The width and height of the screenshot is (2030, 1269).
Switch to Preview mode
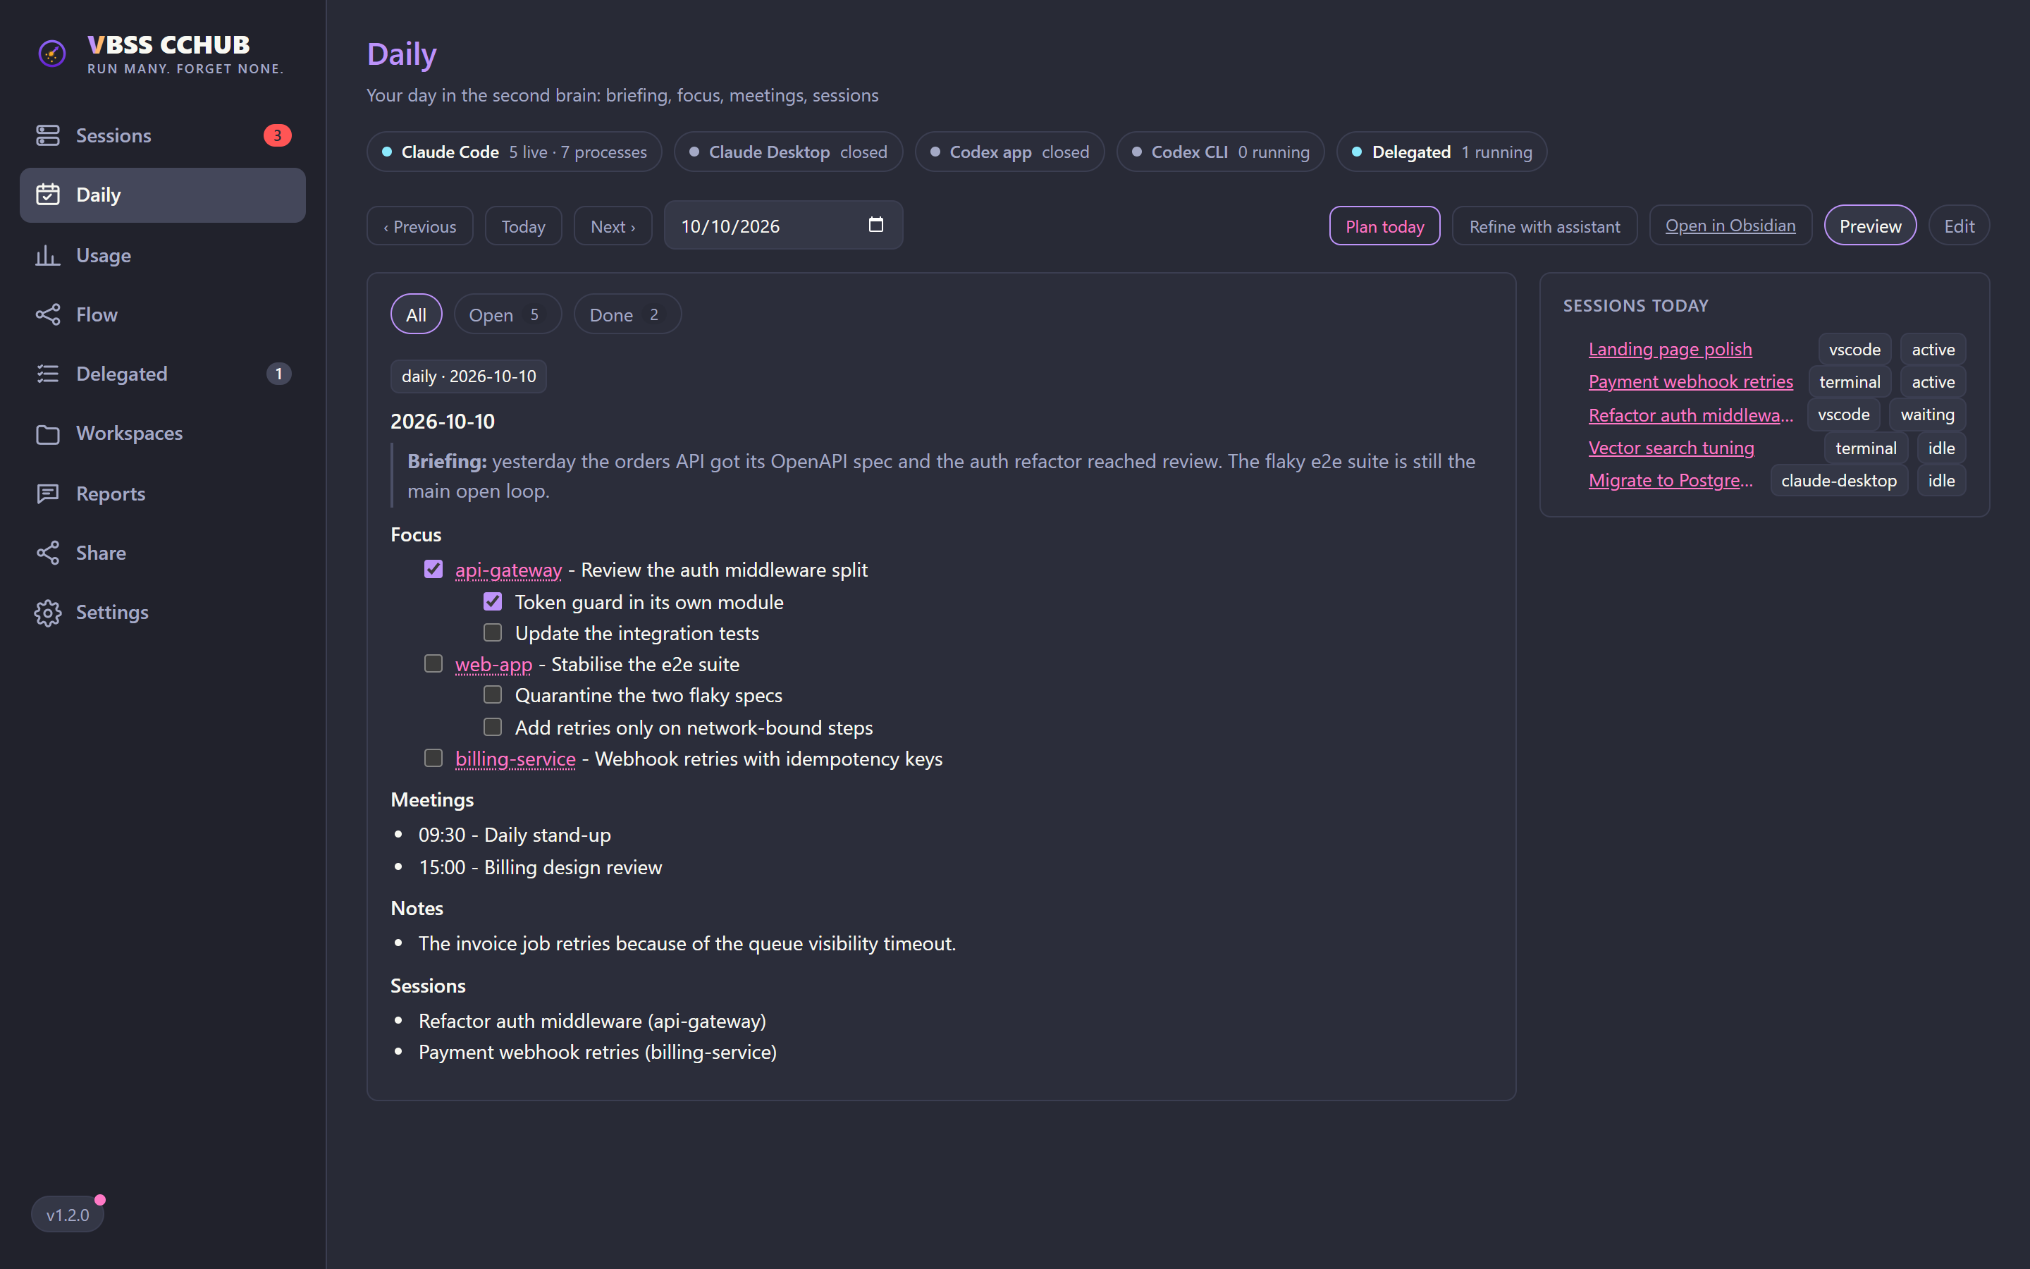click(1870, 226)
